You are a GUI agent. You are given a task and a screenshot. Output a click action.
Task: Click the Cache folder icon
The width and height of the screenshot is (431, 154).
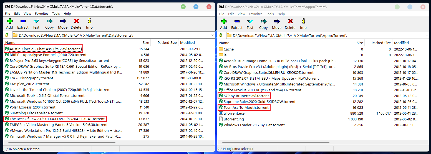(x=221, y=49)
